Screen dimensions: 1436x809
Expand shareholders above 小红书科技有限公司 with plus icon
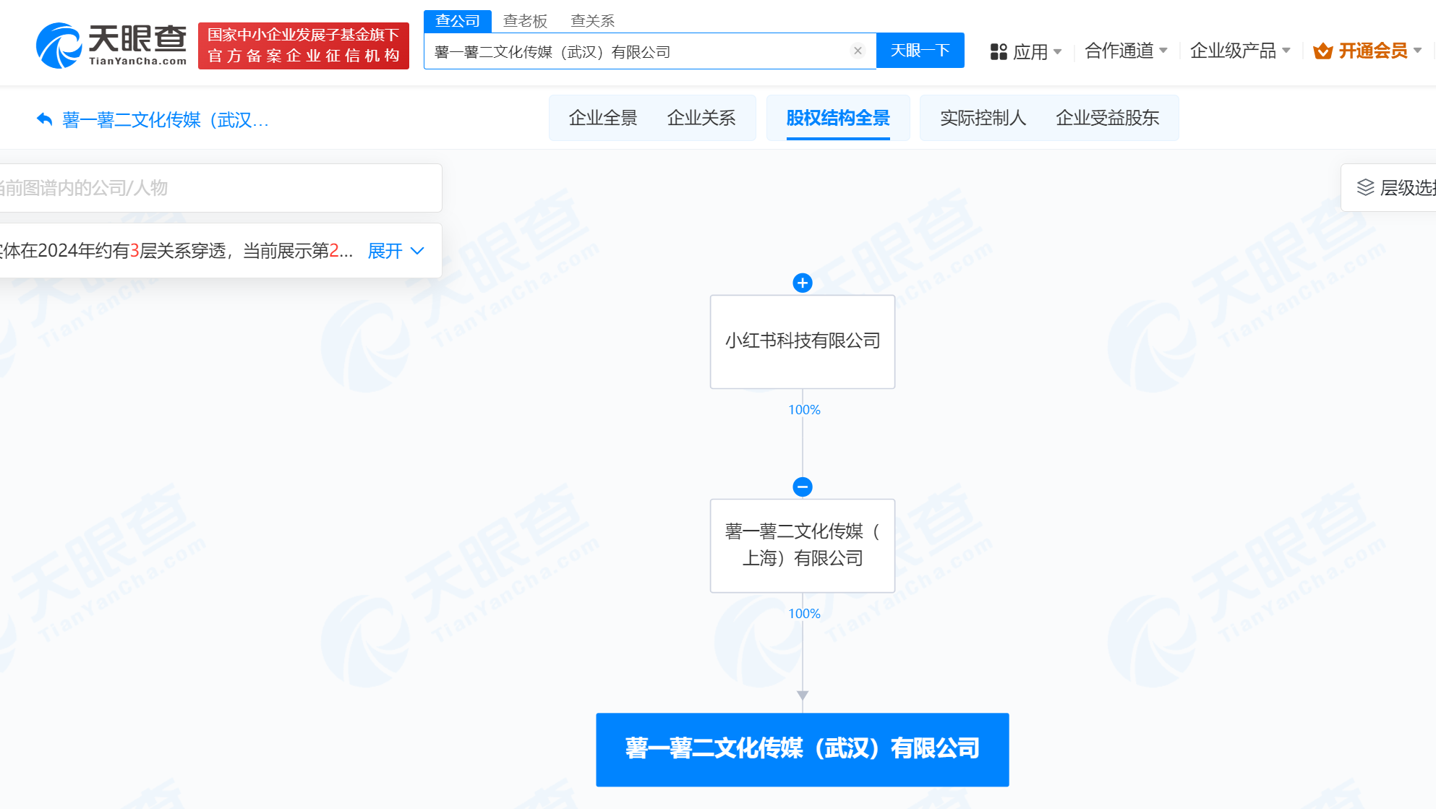tap(803, 283)
